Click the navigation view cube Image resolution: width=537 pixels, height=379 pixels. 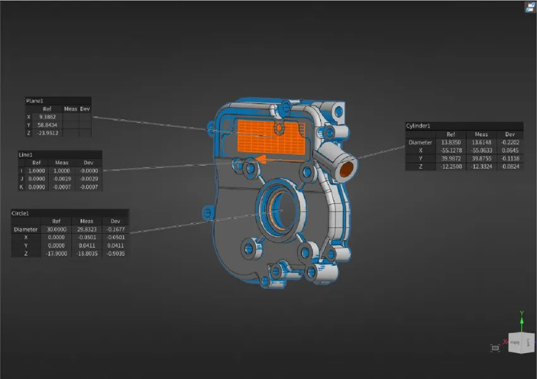[x=521, y=342]
